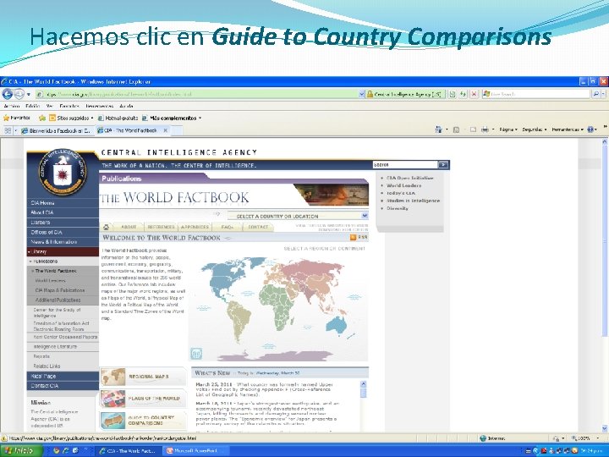
Task: Open the Seguridad dropdown menu
Action: coord(535,129)
